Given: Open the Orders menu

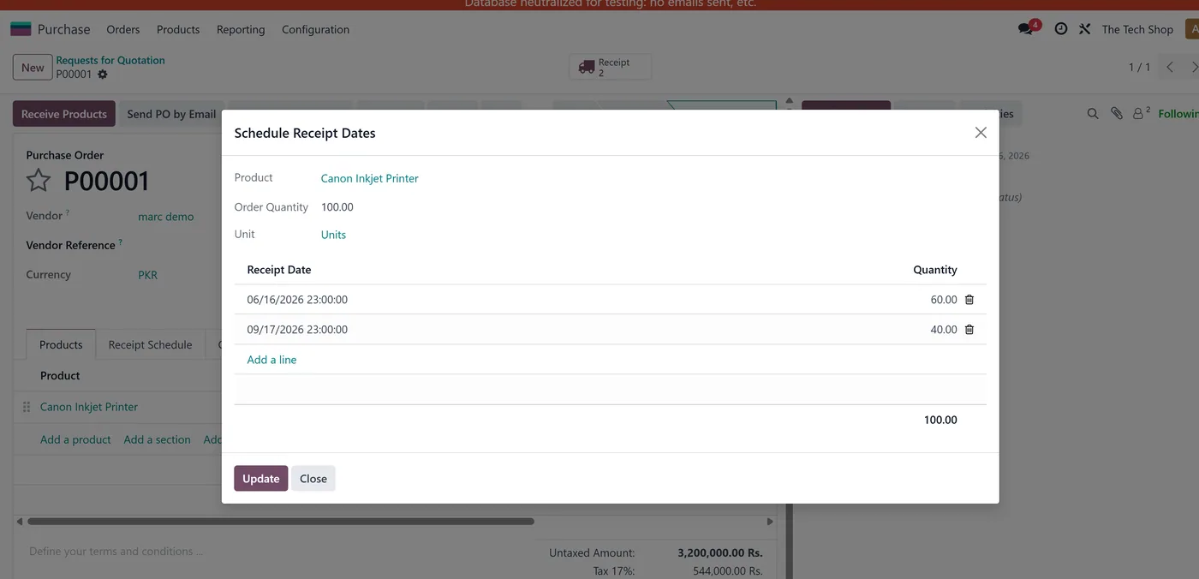Looking at the screenshot, I should click(123, 29).
